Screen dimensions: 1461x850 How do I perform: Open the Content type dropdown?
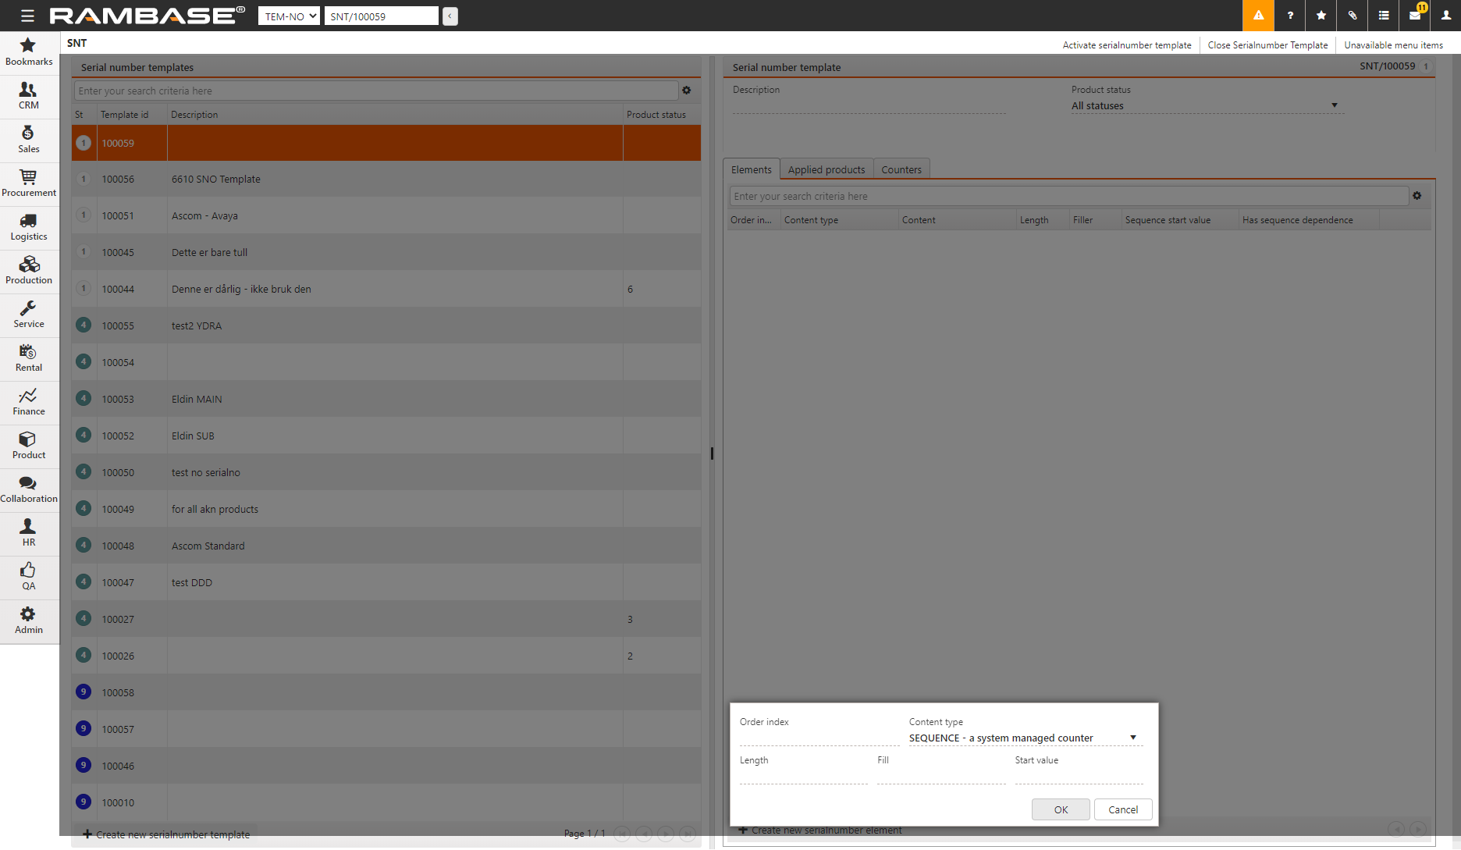click(1024, 738)
